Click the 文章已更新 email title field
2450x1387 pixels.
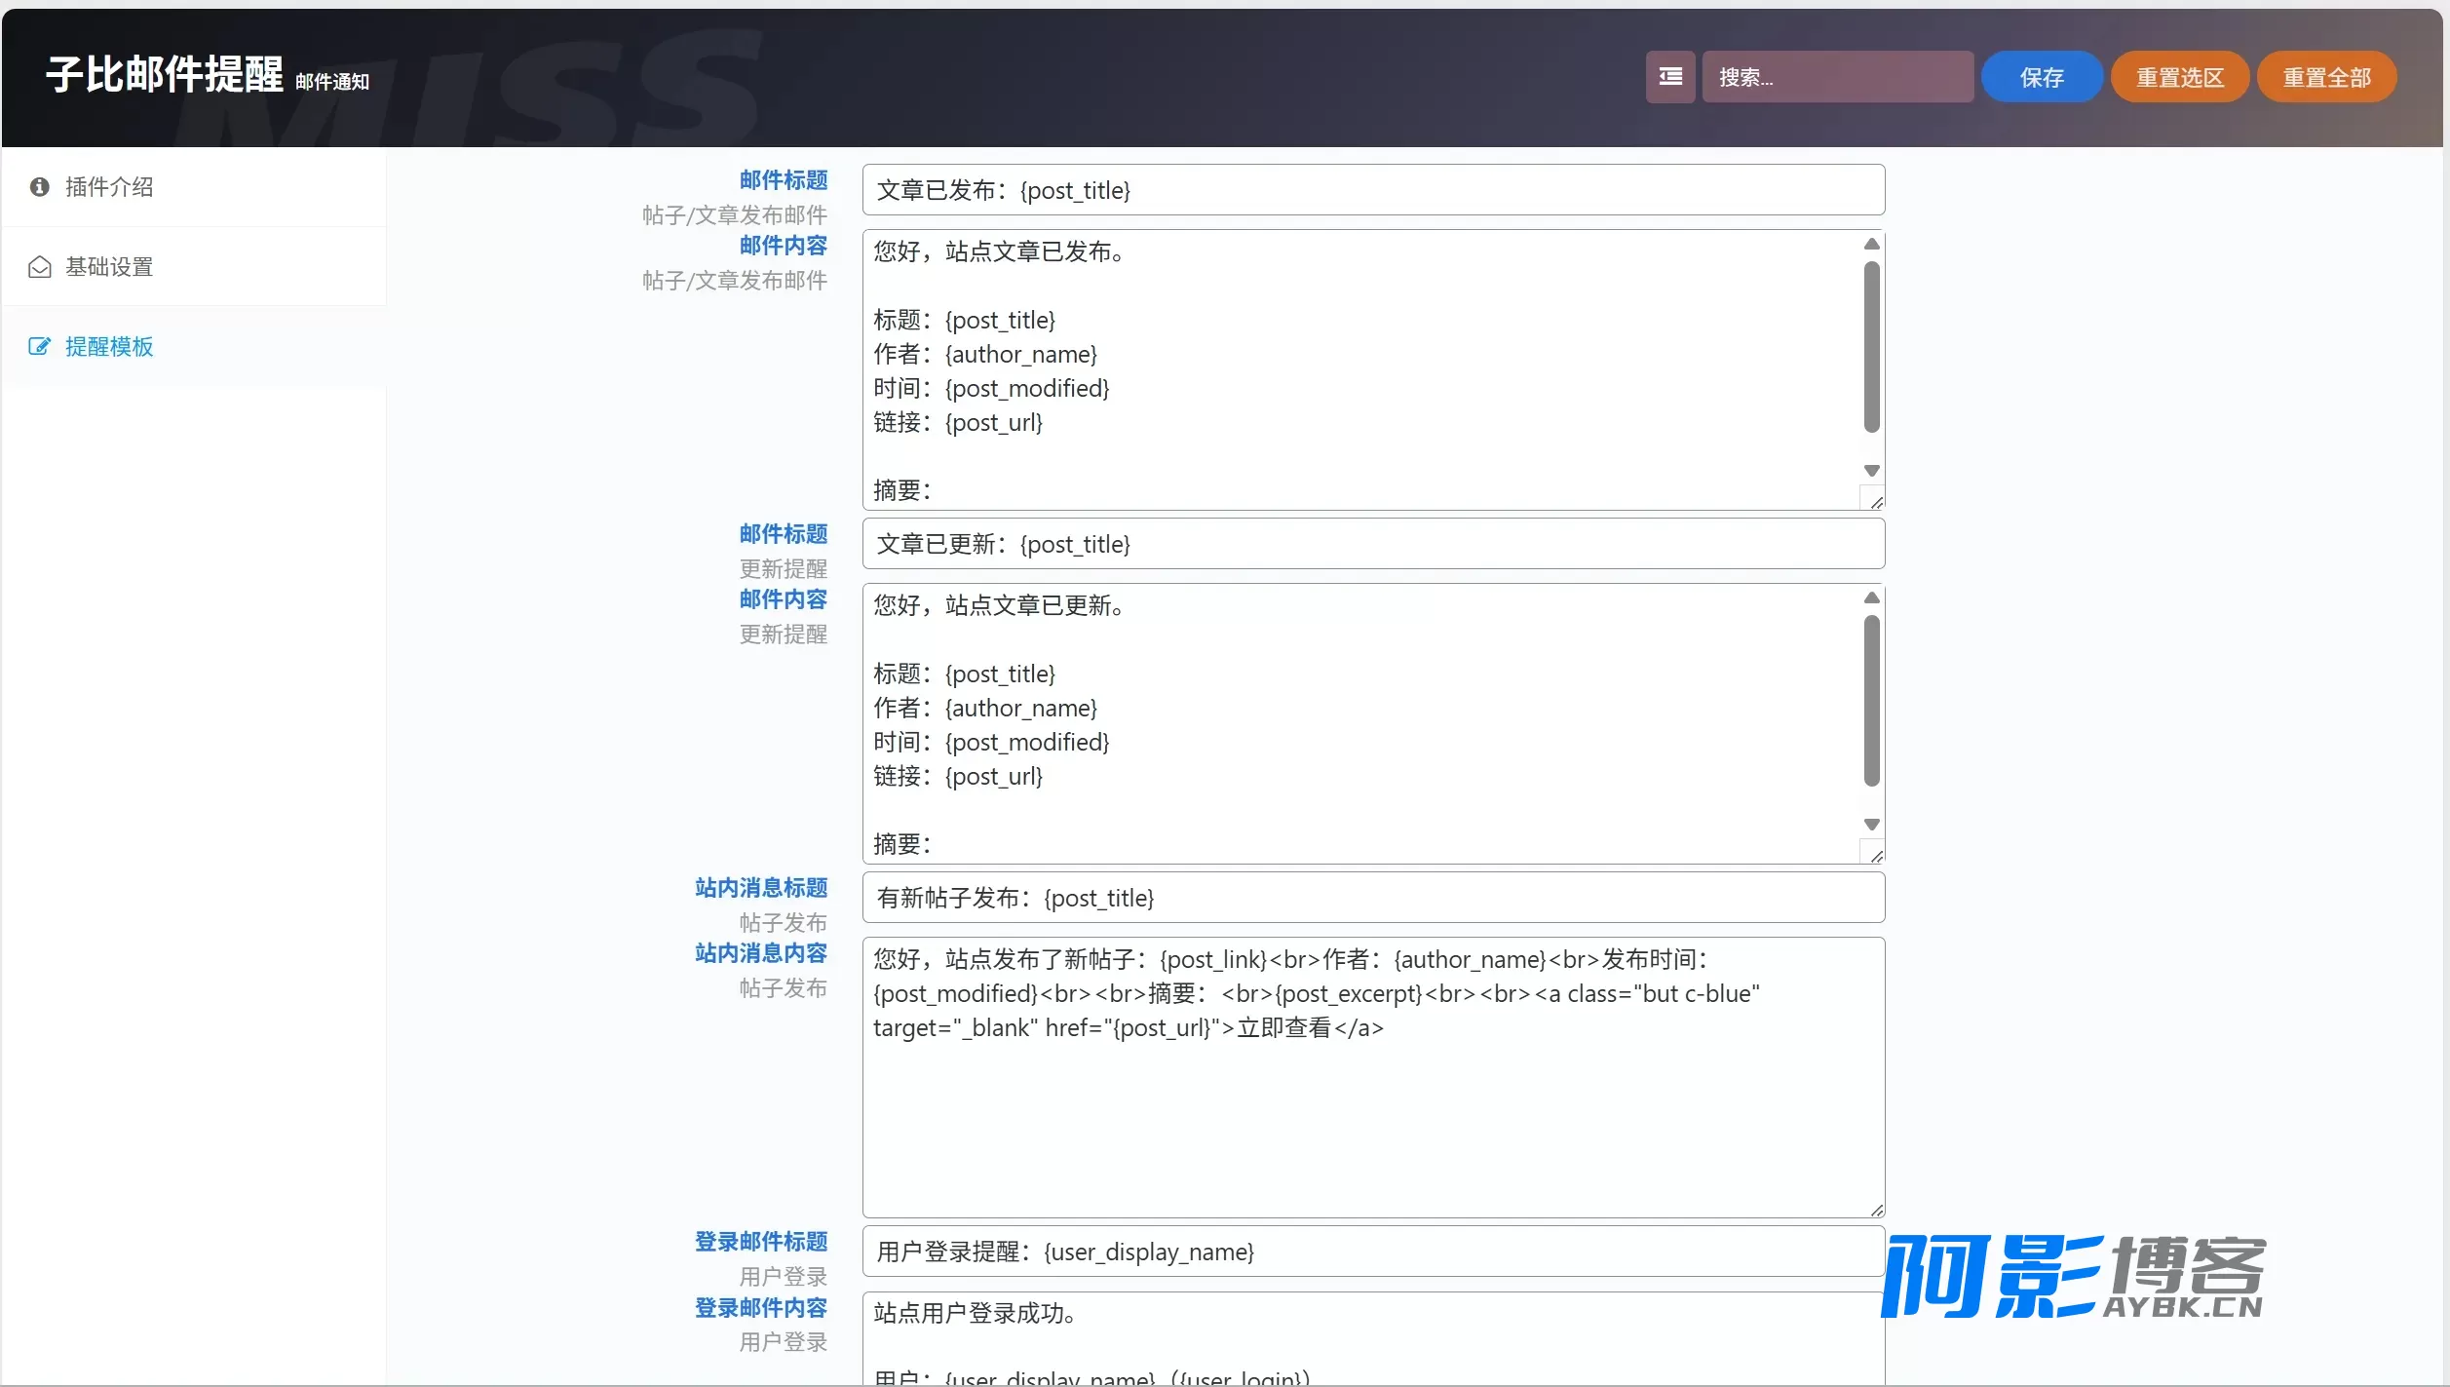pos(1373,544)
